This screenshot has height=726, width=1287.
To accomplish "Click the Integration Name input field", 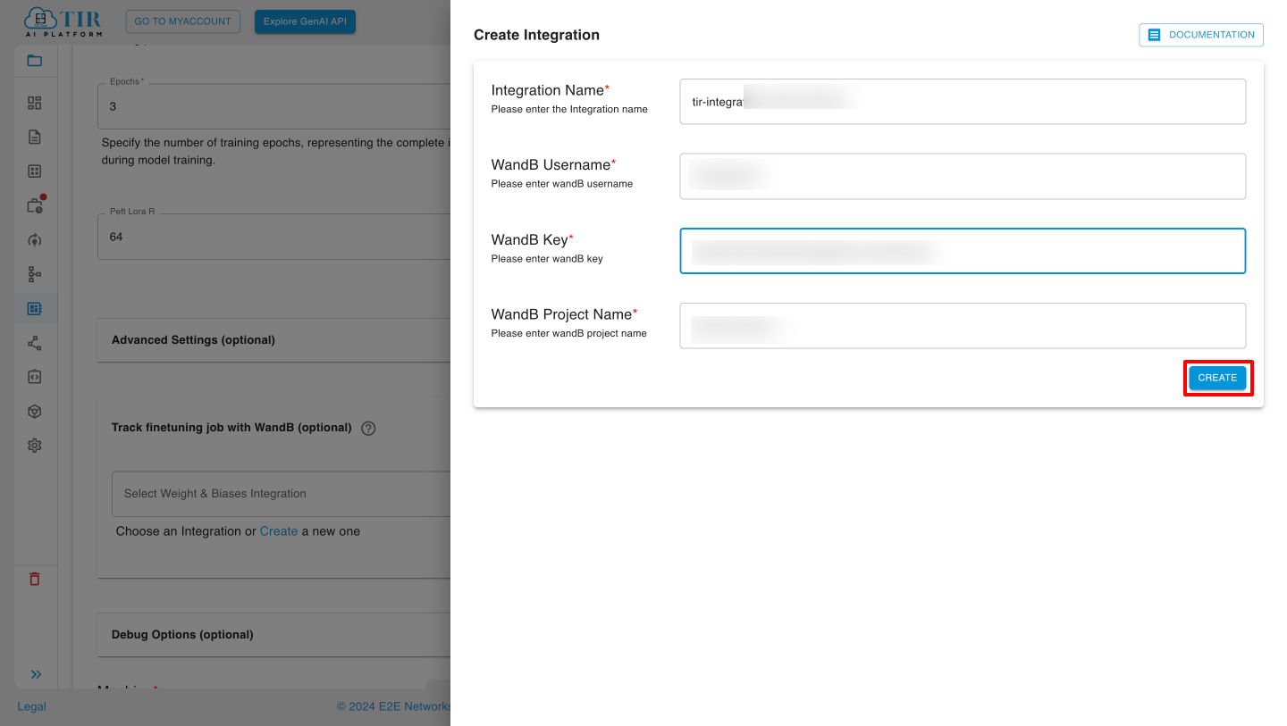I will pos(963,102).
